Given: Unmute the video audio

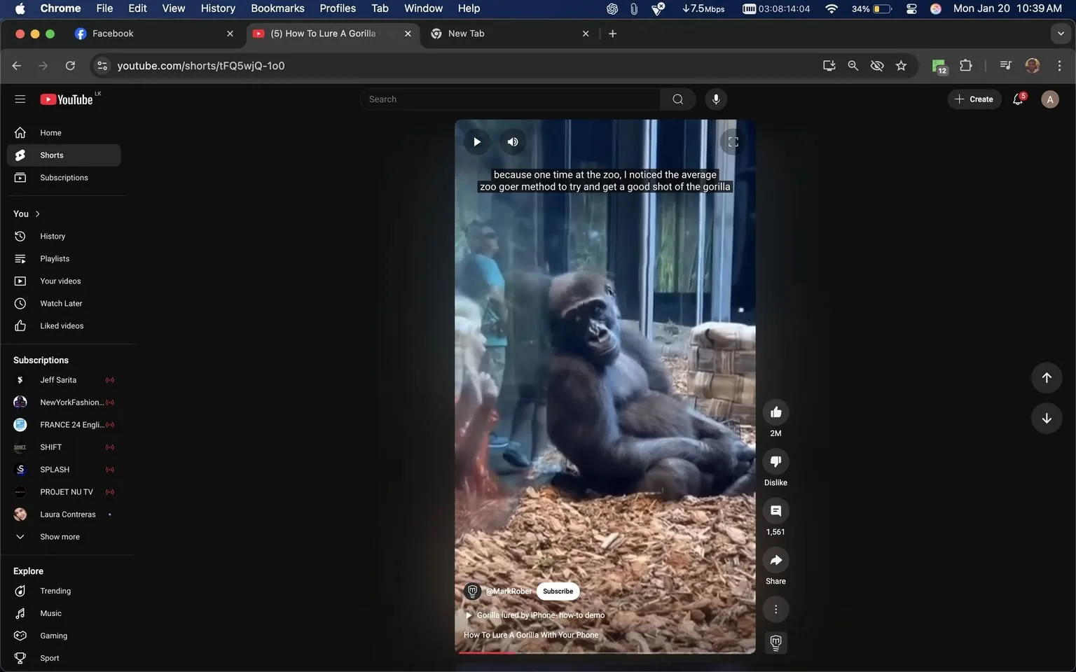Looking at the screenshot, I should (x=512, y=141).
